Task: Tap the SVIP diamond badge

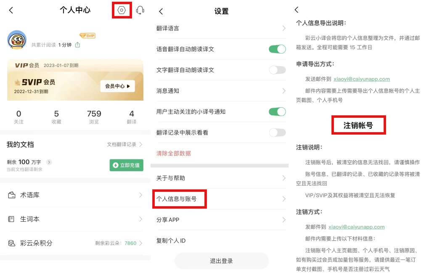Action: tap(87, 36)
